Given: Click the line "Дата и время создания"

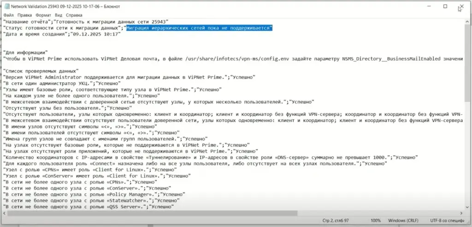Looking at the screenshot, I should pos(62,34).
